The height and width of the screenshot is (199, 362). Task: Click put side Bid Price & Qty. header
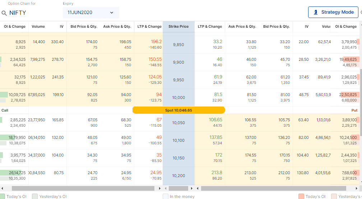(277, 26)
